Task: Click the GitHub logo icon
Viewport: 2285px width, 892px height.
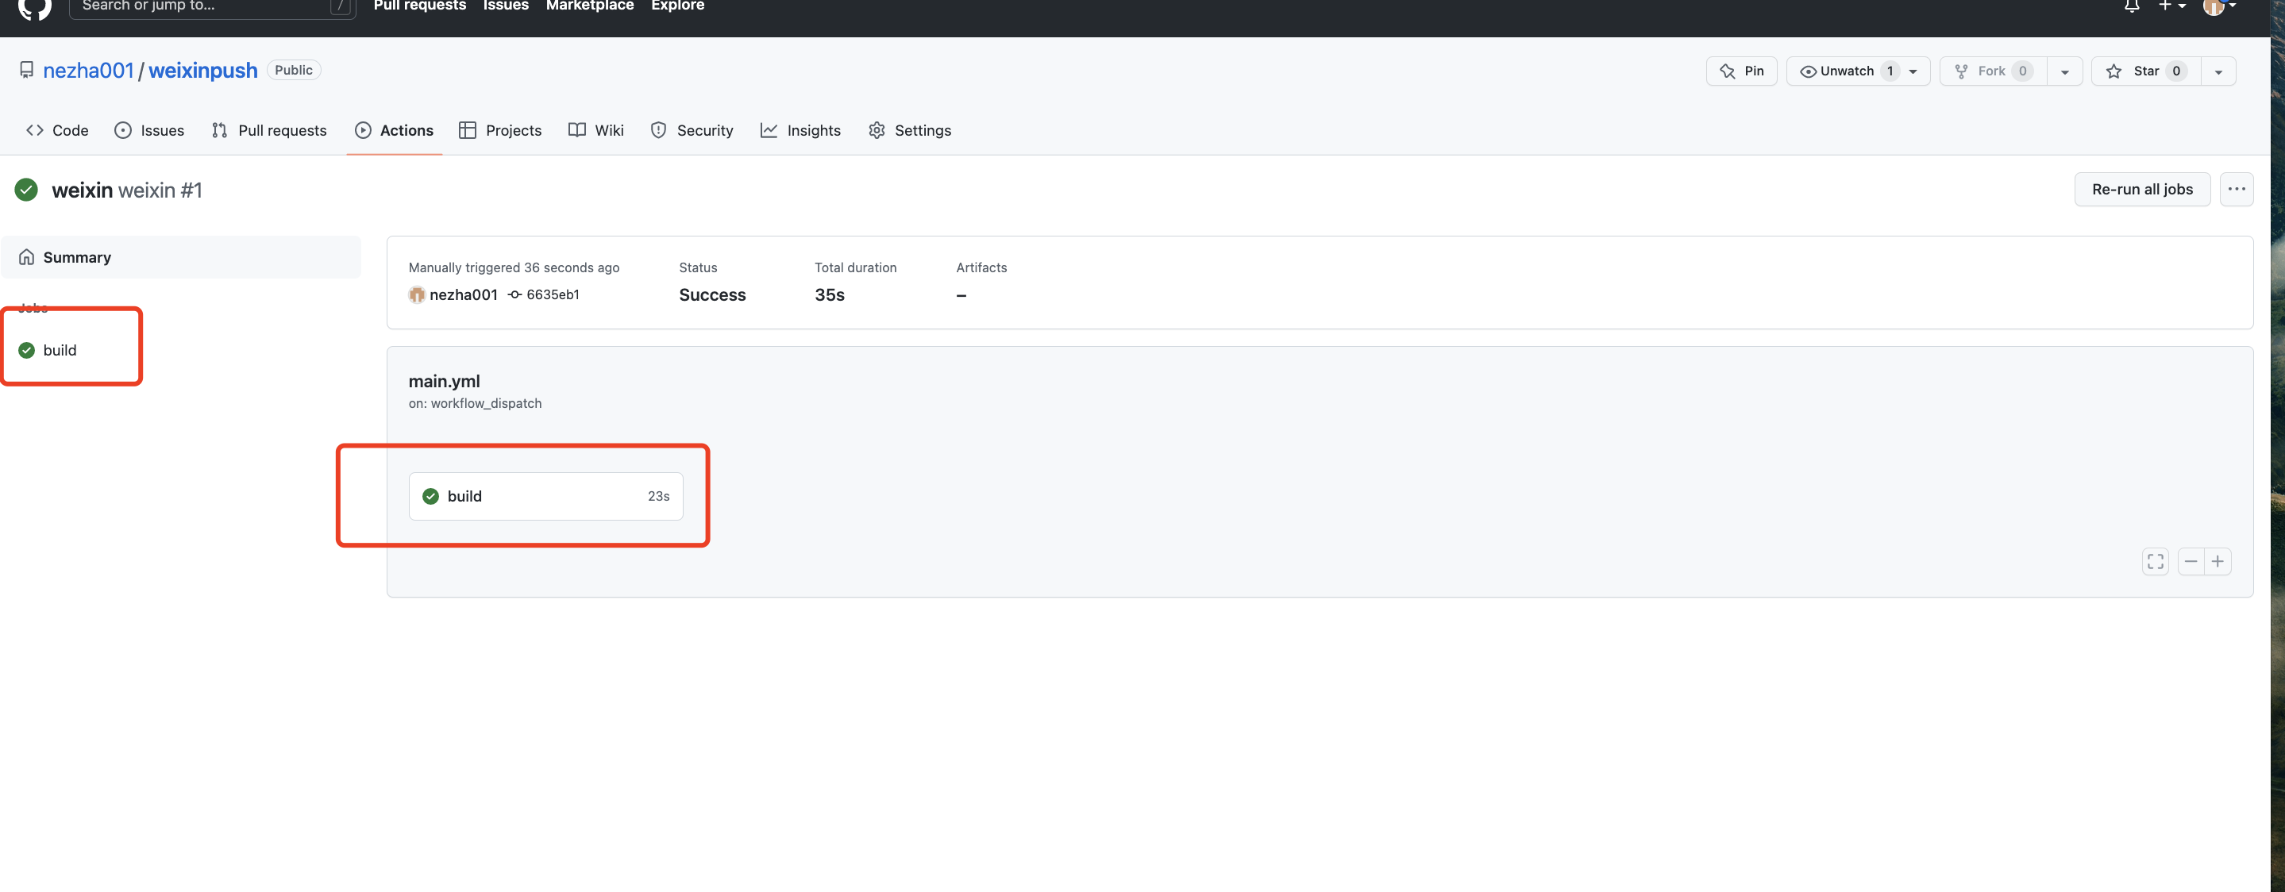Action: (x=35, y=7)
